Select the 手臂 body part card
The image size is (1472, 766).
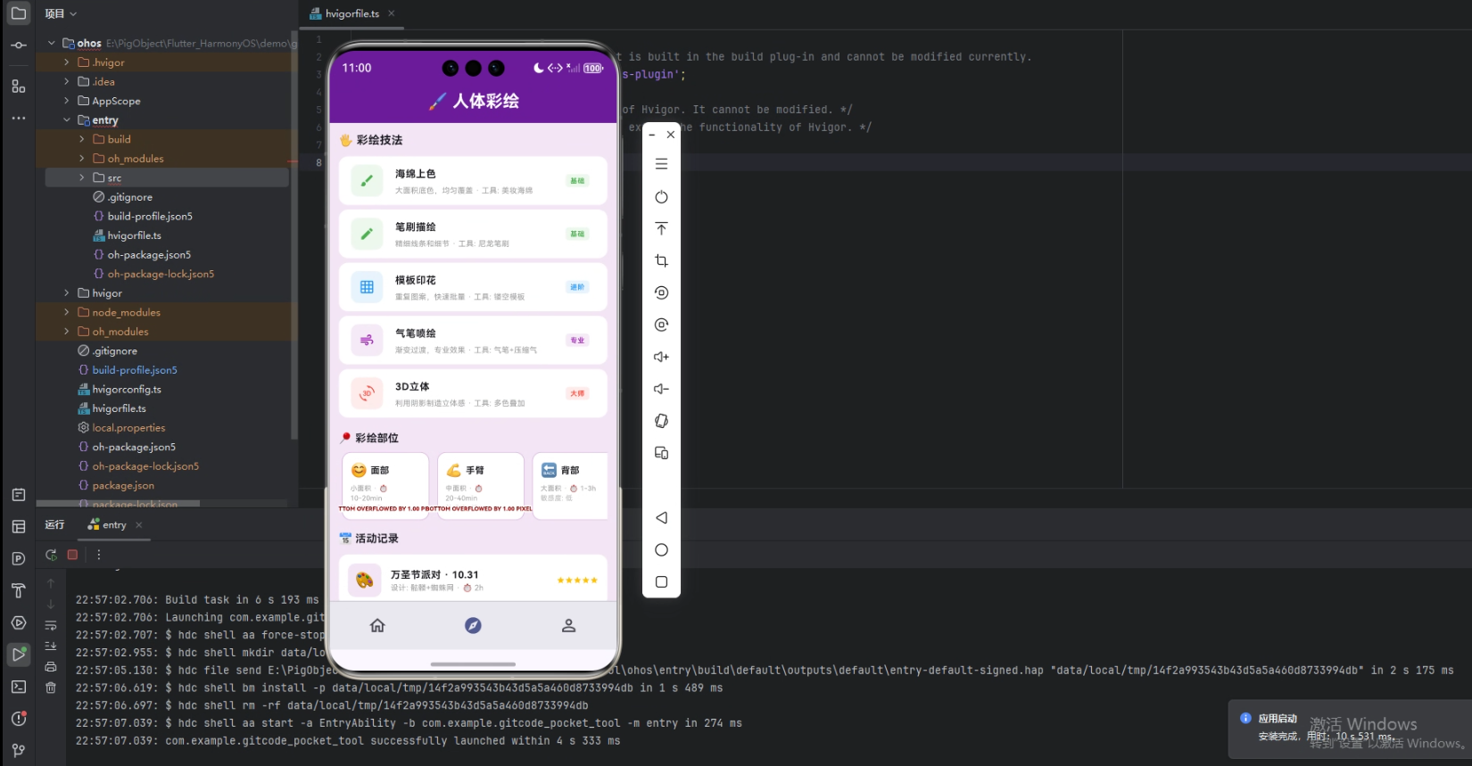point(481,485)
